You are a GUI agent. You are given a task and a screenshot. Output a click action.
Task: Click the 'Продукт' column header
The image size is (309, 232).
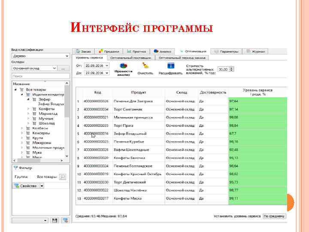coord(139,92)
